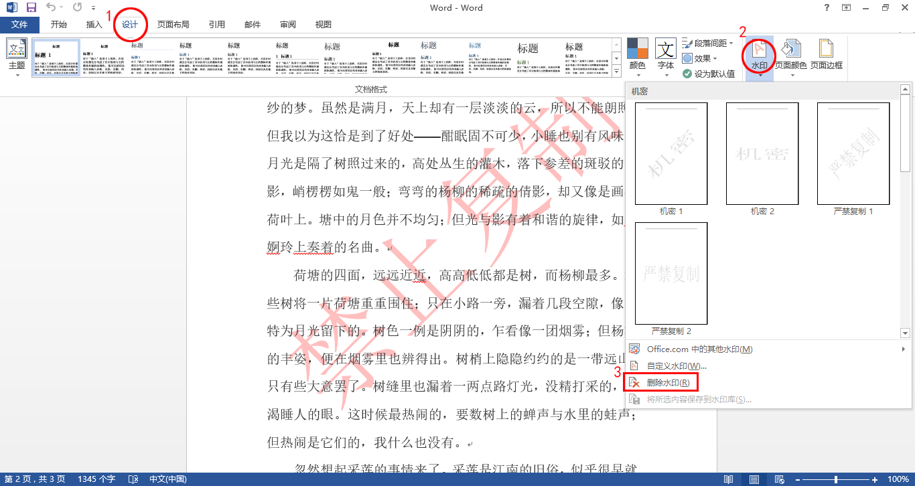Choose the first document format style thumbnail
The width and height of the screenshot is (915, 486).
pyautogui.click(x=56, y=58)
